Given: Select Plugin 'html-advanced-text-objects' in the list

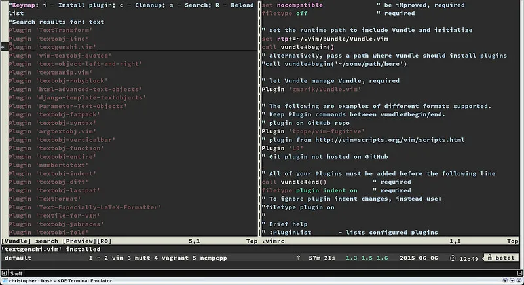Looking at the screenshot, I should click(77, 89).
